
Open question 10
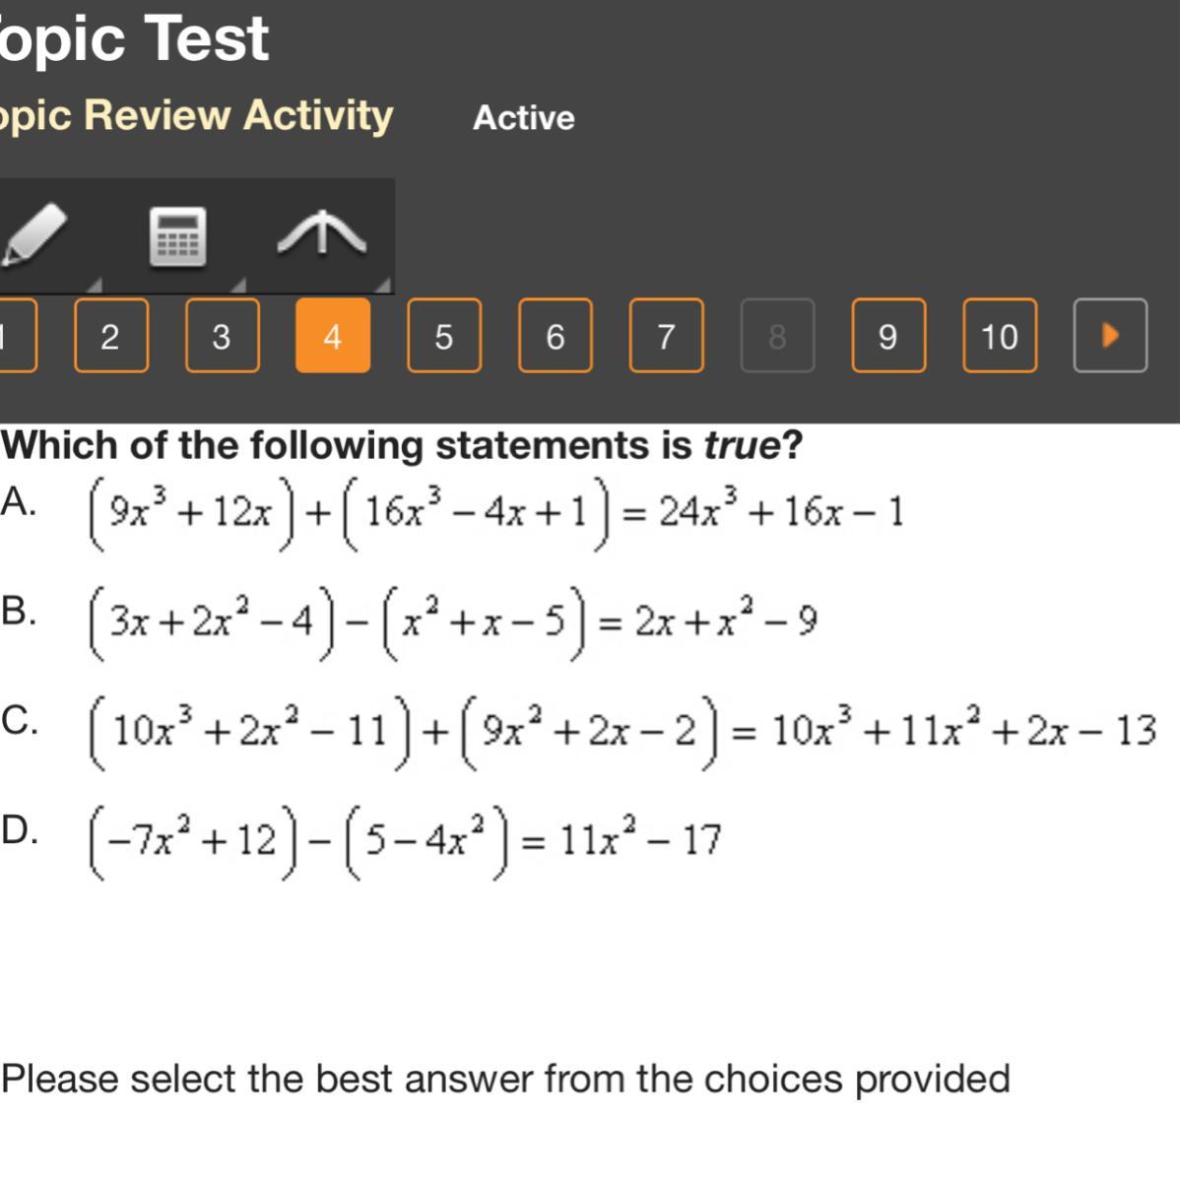[x=999, y=336]
